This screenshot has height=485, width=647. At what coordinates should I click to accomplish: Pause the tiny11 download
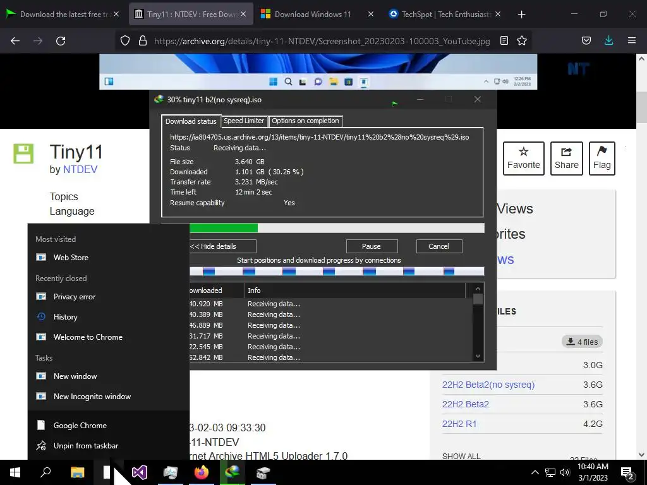pos(372,246)
